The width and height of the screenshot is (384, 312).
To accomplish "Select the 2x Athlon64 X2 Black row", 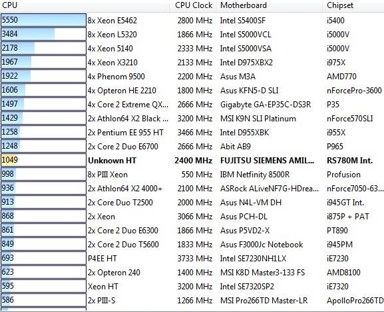I will click(x=192, y=118).
